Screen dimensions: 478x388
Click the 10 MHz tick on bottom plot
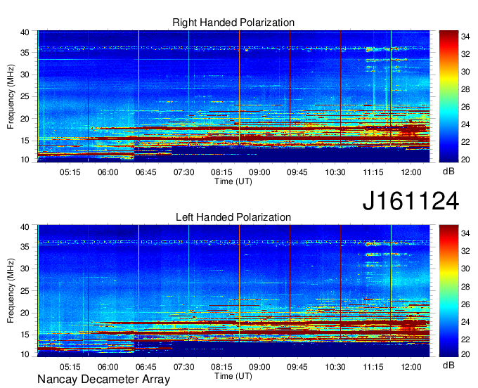(25, 354)
